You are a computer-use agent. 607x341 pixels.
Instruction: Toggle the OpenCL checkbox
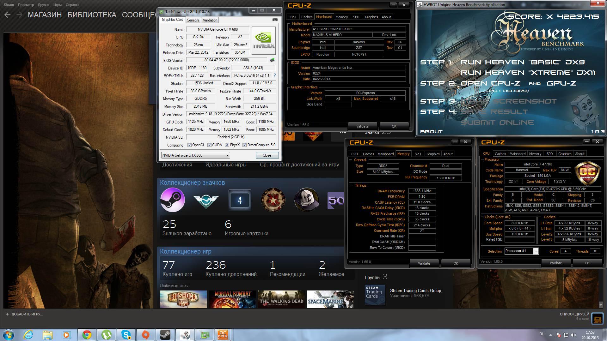coord(189,145)
